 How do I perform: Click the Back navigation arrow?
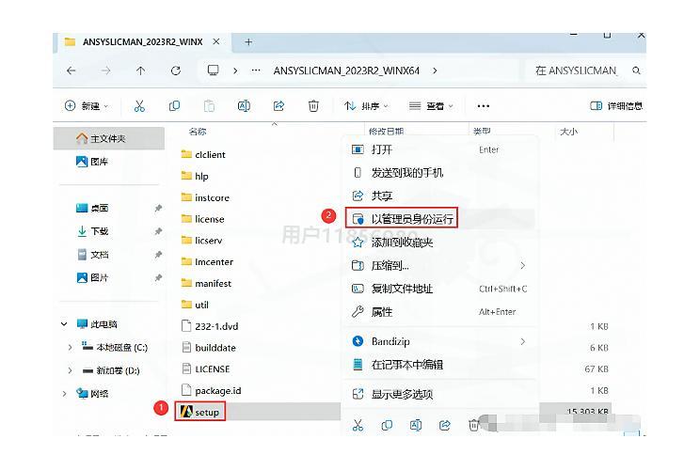coord(71,70)
